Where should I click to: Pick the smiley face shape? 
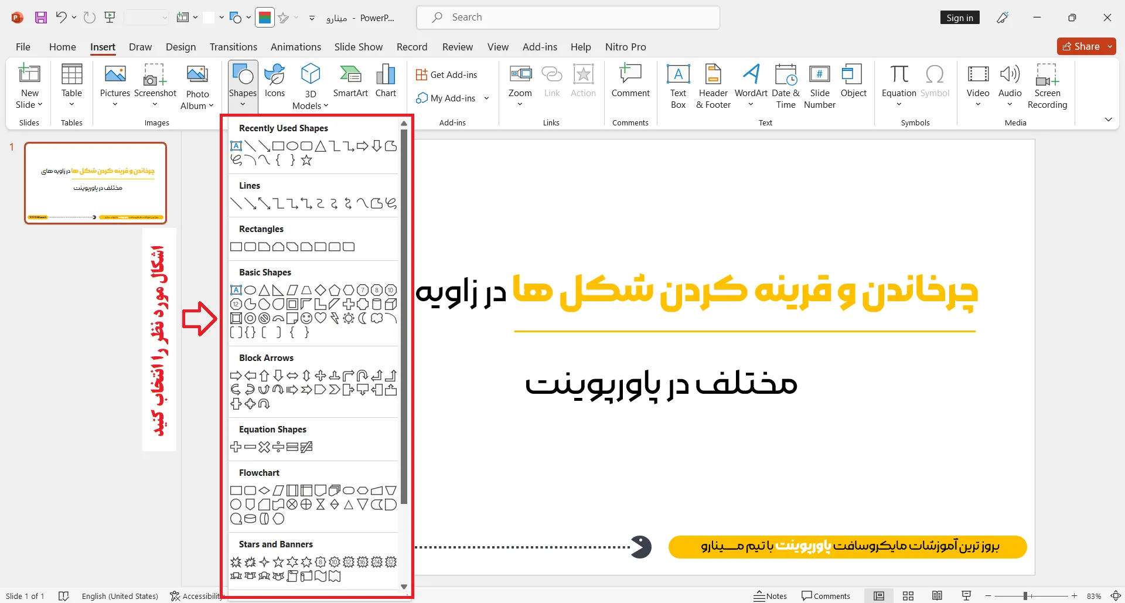306,318
